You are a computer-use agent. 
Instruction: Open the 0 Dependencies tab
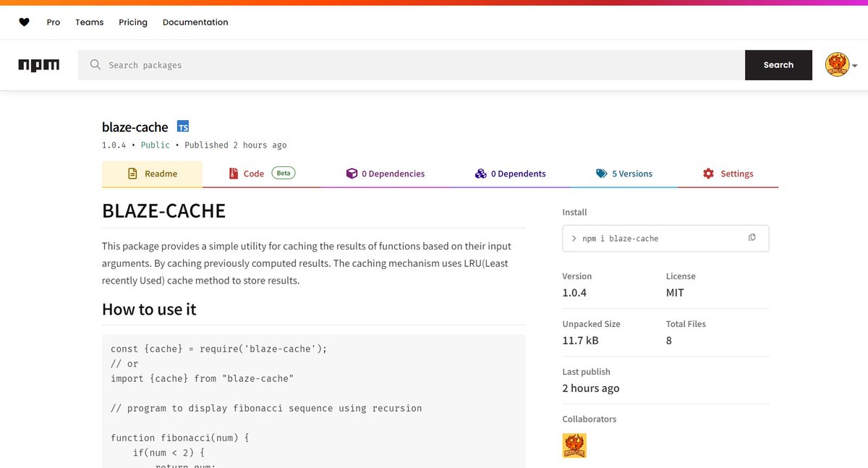pyautogui.click(x=385, y=174)
